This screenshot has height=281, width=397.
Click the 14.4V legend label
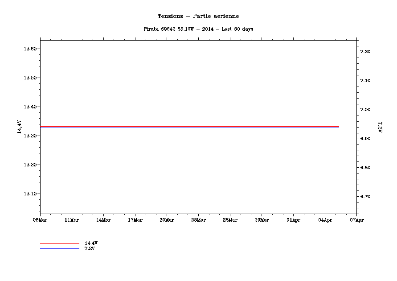pyautogui.click(x=91, y=243)
